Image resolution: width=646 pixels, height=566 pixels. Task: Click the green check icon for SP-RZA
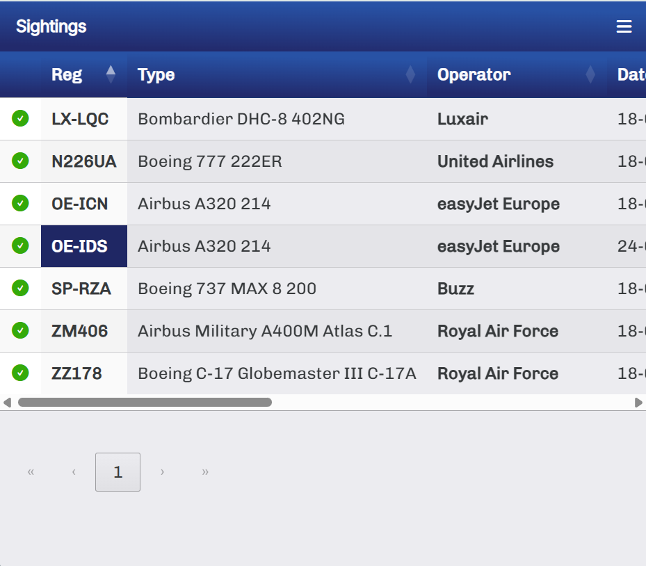point(20,288)
